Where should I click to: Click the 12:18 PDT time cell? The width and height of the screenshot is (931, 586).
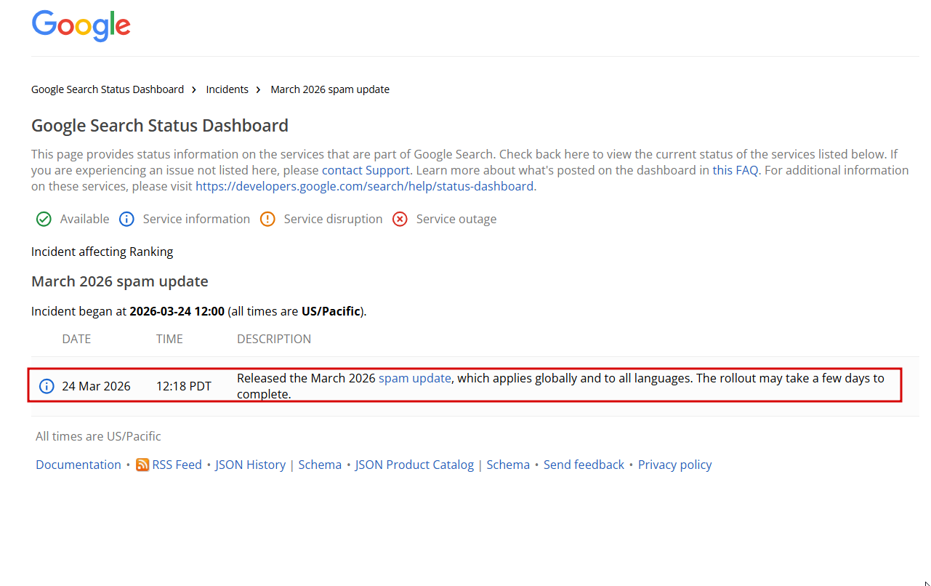[184, 386]
